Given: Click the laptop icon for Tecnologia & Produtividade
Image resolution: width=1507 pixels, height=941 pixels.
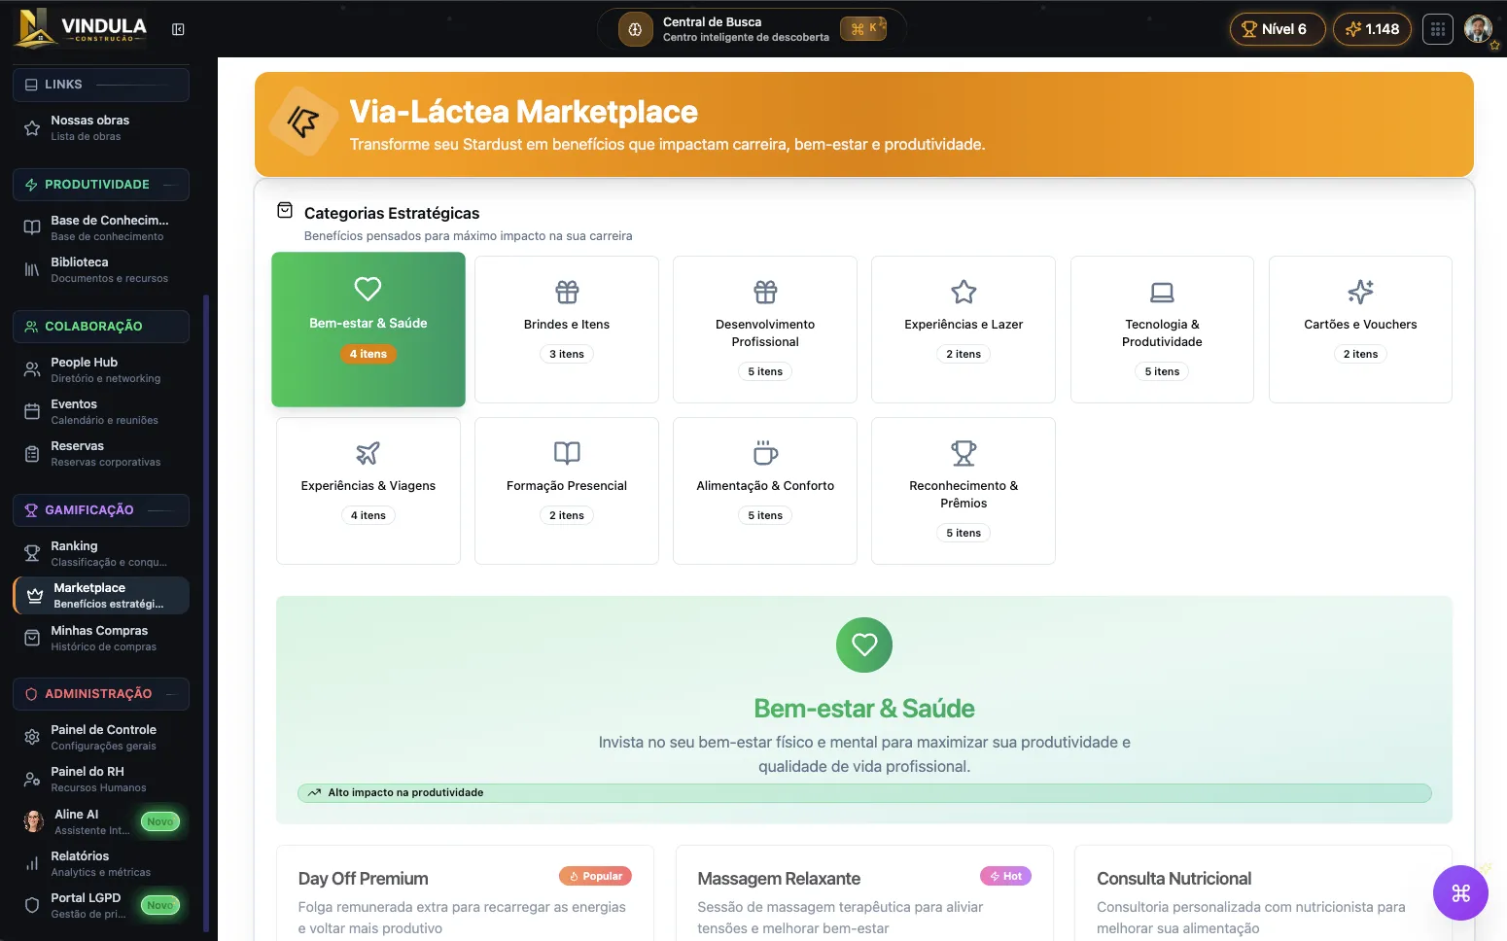Looking at the screenshot, I should pyautogui.click(x=1161, y=292).
